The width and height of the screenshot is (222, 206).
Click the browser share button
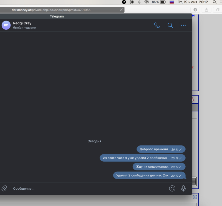pos(206,10)
